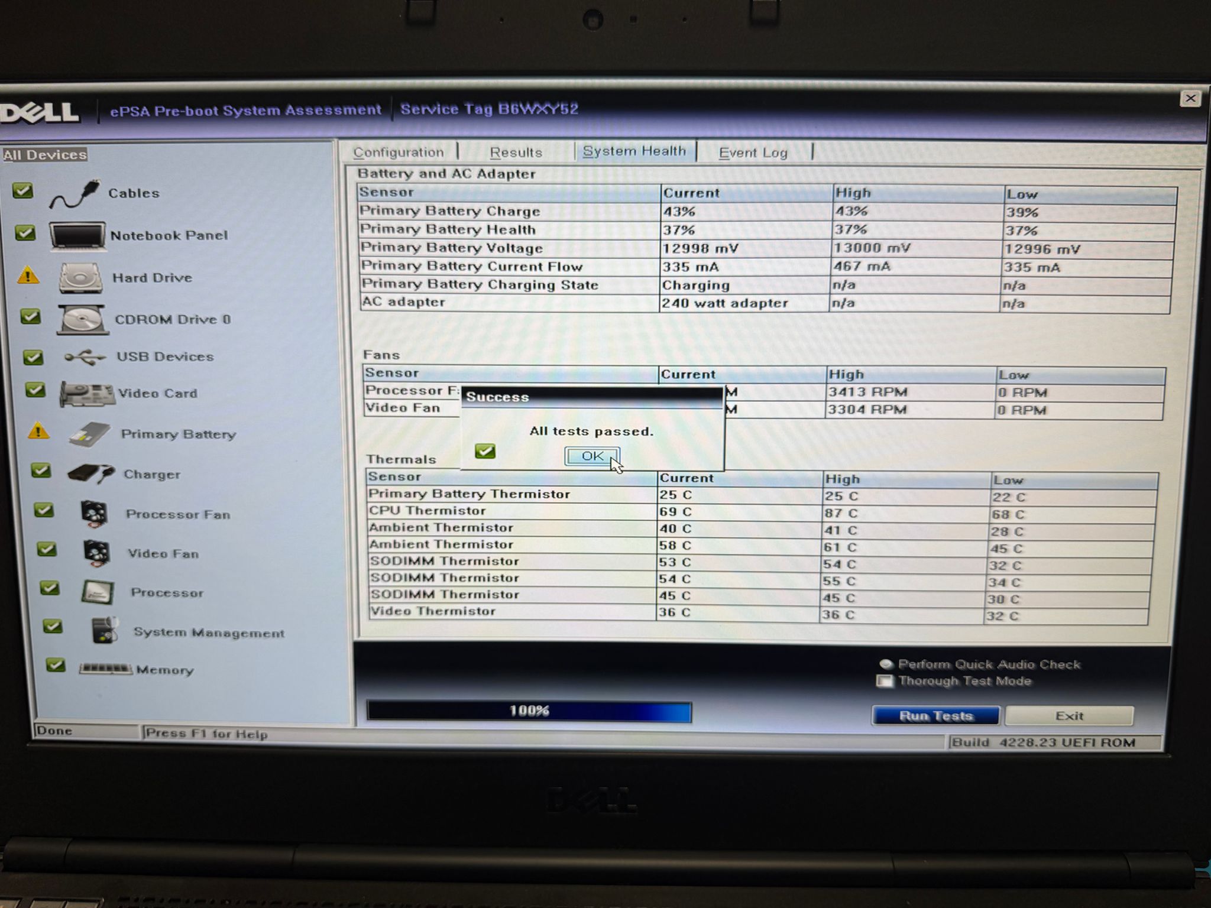Viewport: 1211px width, 908px height.
Task: Select the Notebook Panel laptop icon
Action: tap(77, 236)
